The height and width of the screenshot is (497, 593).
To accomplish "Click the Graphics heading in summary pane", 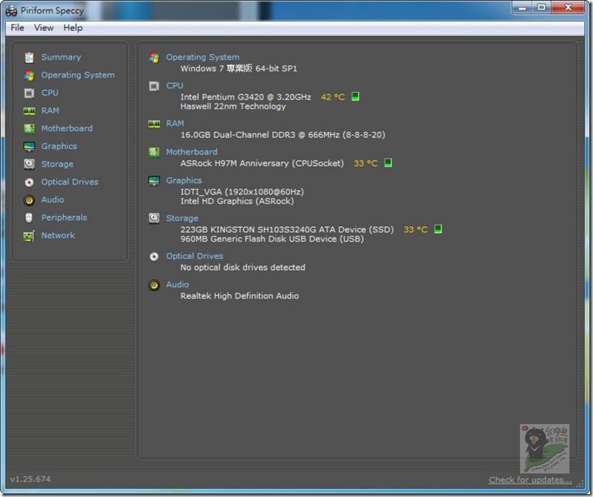I will coord(184,181).
